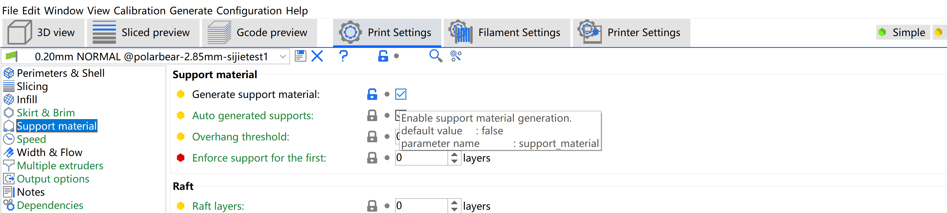The image size is (947, 213).
Task: Save the current print preset
Action: coord(300,56)
